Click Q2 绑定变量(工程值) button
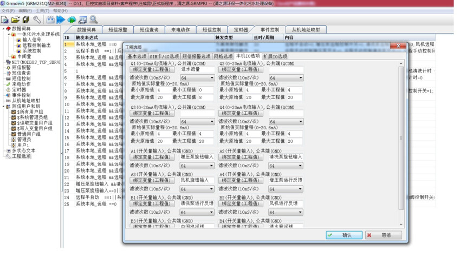466x270 pixels. pos(241,69)
